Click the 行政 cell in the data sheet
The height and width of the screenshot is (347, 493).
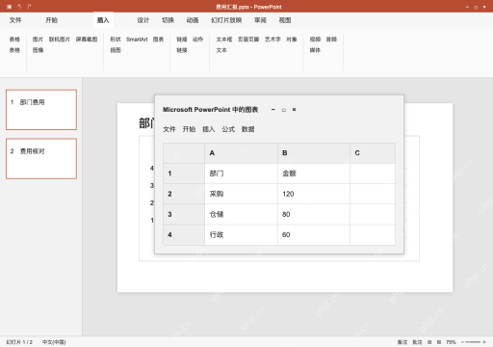[x=241, y=234]
